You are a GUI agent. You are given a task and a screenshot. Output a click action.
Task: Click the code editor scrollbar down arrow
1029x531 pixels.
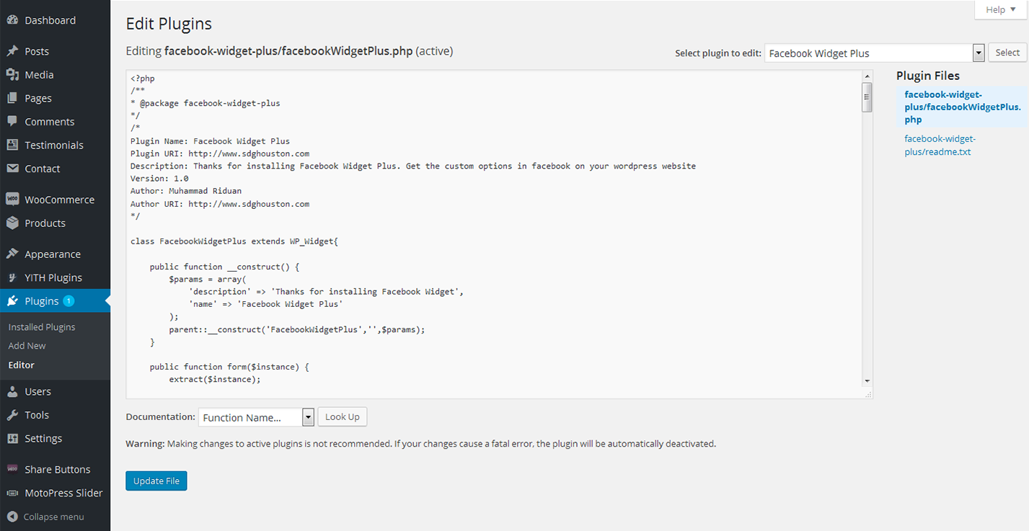click(x=867, y=381)
